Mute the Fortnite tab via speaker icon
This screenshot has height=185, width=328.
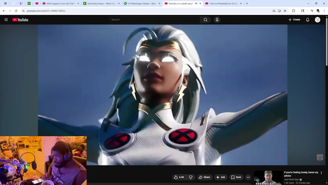pos(196,4)
